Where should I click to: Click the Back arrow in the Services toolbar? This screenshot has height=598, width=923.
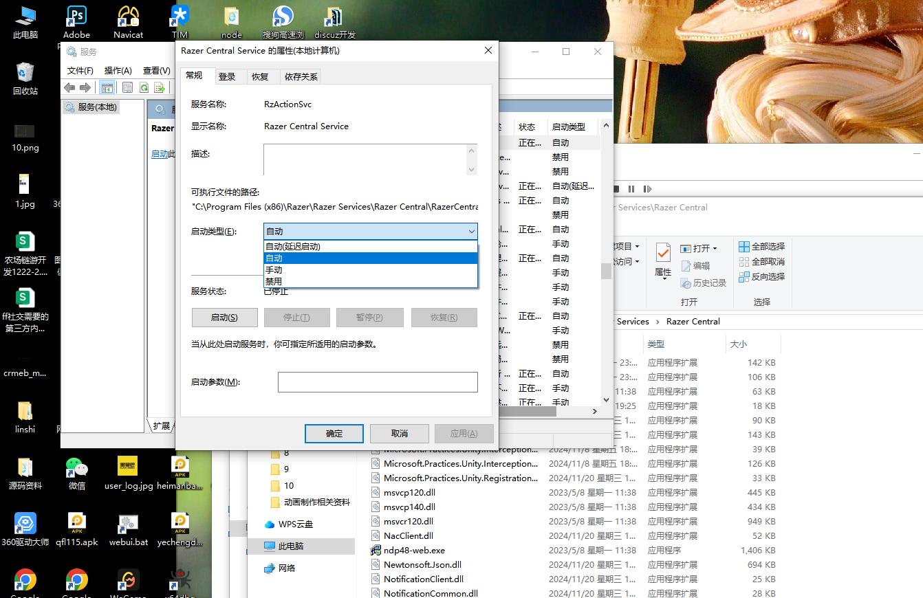[x=69, y=87]
